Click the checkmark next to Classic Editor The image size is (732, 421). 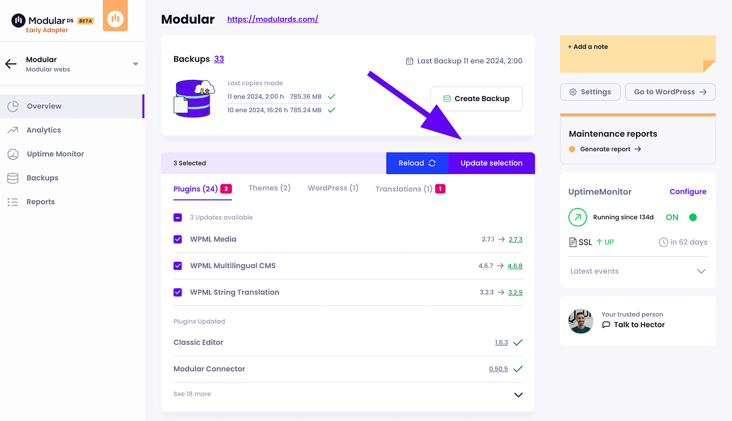coord(518,342)
